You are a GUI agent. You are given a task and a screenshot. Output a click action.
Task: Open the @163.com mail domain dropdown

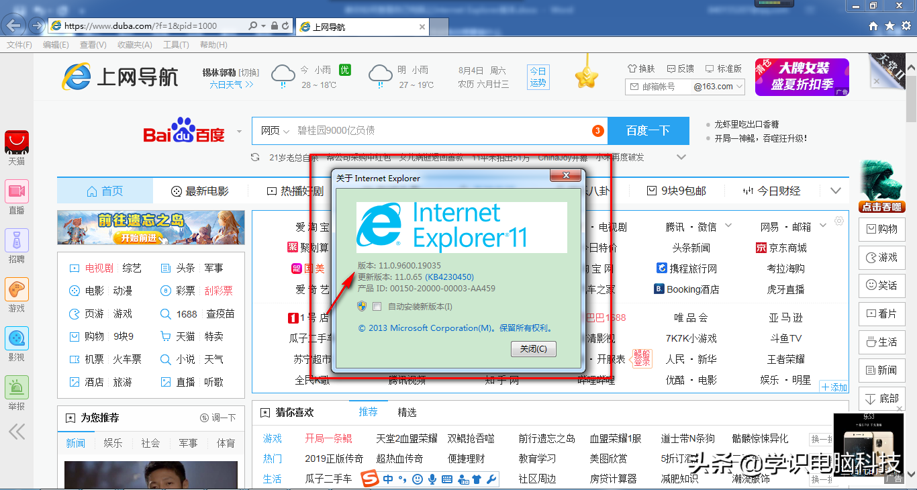(739, 87)
